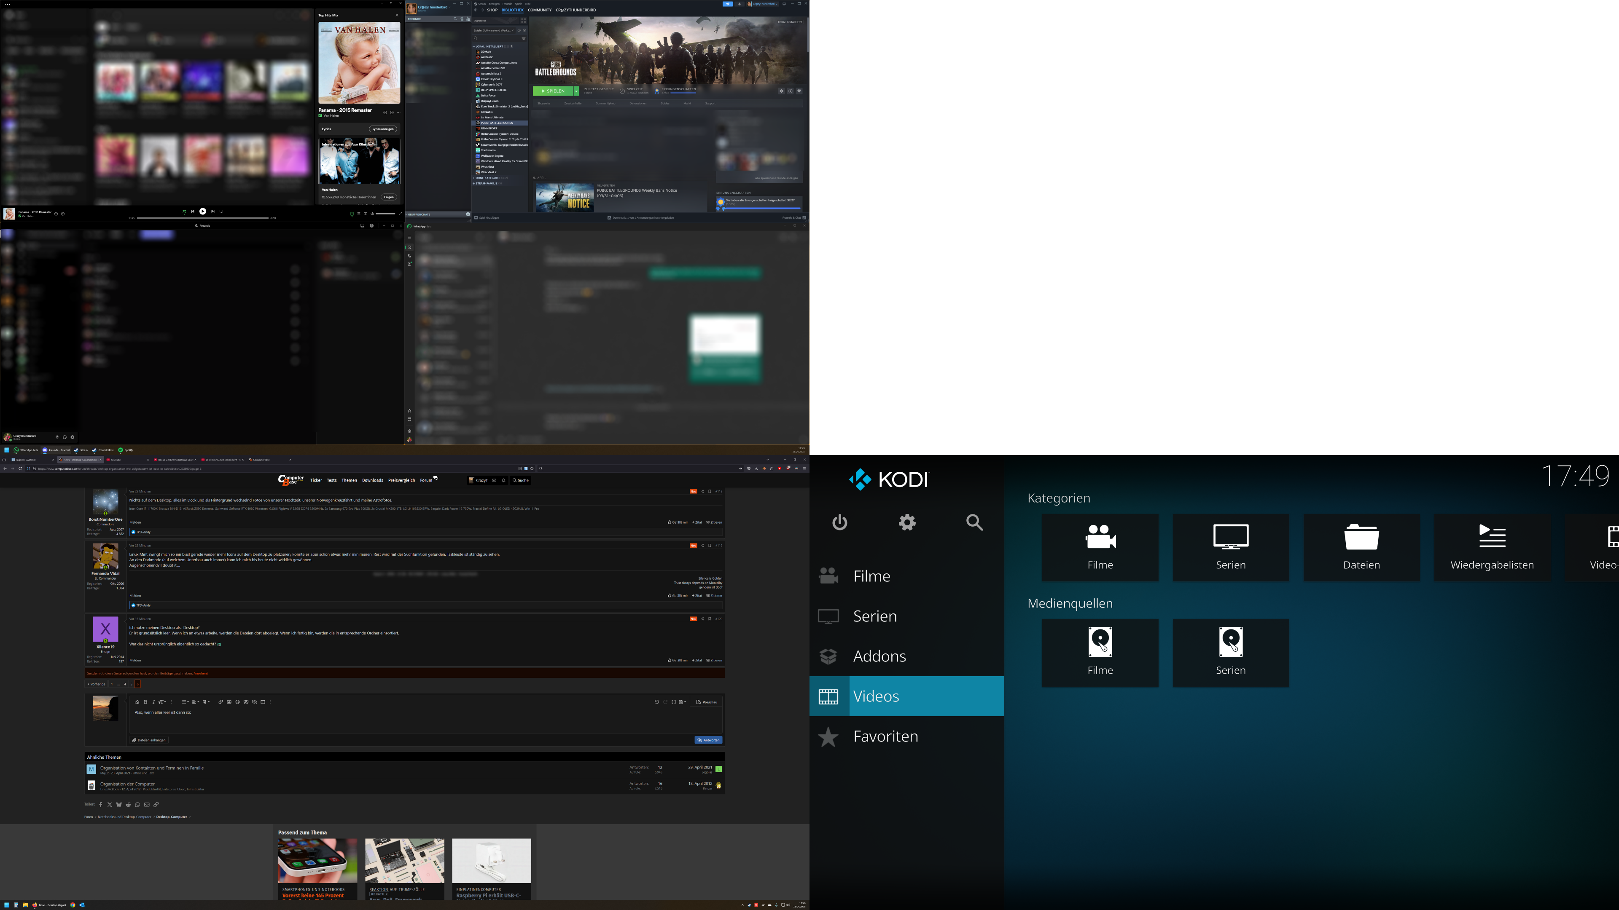Open Steam notifications bell
This screenshot has height=910, width=1619.
click(x=739, y=4)
